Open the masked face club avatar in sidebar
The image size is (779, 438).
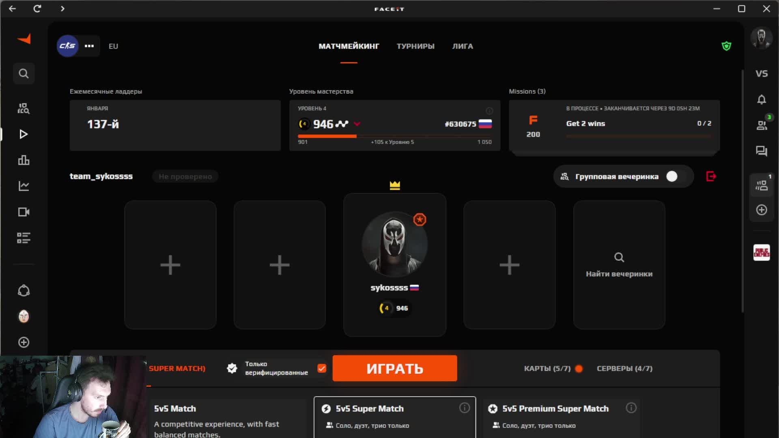[24, 316]
